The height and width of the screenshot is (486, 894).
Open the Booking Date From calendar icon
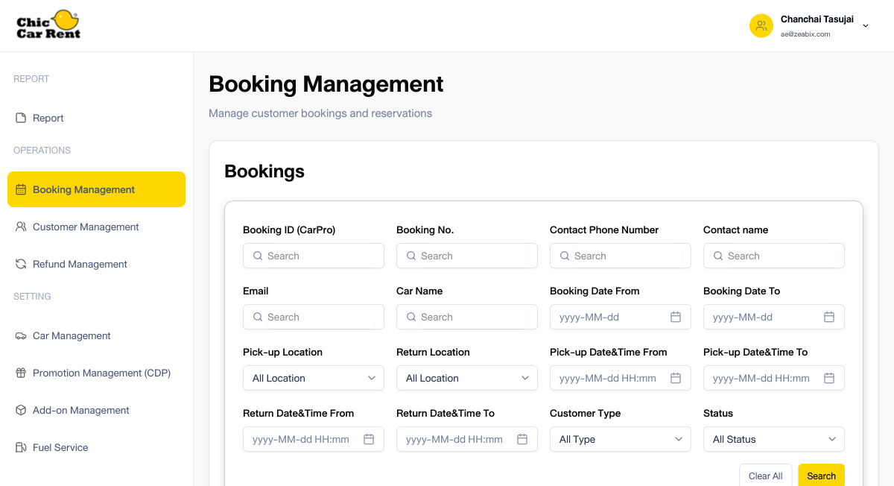pyautogui.click(x=676, y=317)
